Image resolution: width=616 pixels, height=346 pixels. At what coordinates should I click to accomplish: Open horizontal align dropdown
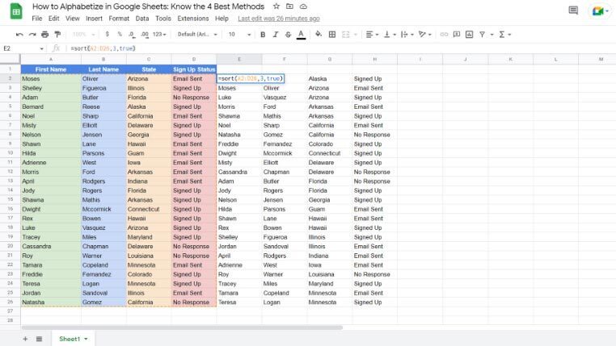[372, 35]
